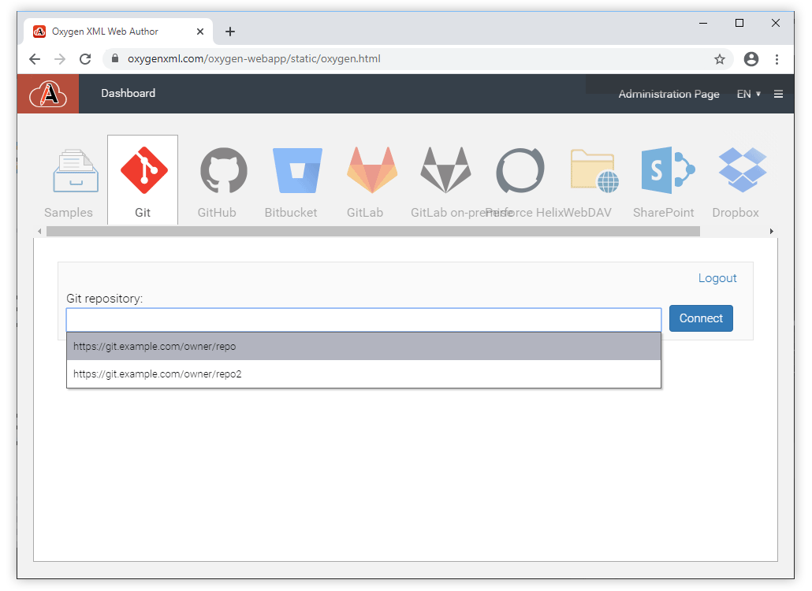Click the Connect button
Image resolution: width=812 pixels, height=591 pixels.
point(701,318)
